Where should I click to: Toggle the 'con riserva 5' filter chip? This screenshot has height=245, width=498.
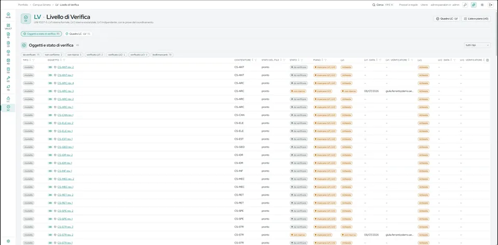tap(74, 55)
